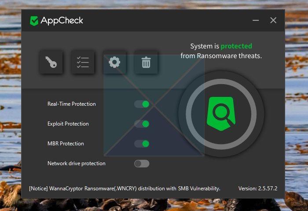Click 'from Ransomware threats.' text
Image resolution: width=308 pixels, height=211 pixels.
221,56
